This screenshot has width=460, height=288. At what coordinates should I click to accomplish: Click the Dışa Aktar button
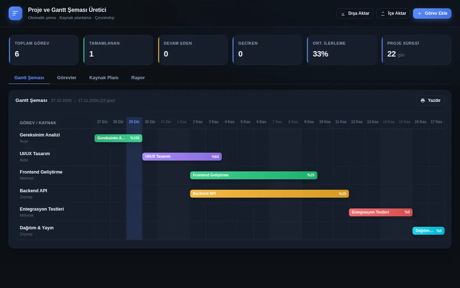[355, 13]
